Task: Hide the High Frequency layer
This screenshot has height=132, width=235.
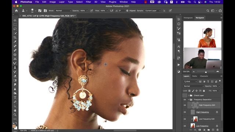Action: pos(185,112)
